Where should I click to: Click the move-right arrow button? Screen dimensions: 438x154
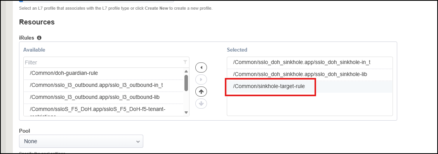pos(201,80)
